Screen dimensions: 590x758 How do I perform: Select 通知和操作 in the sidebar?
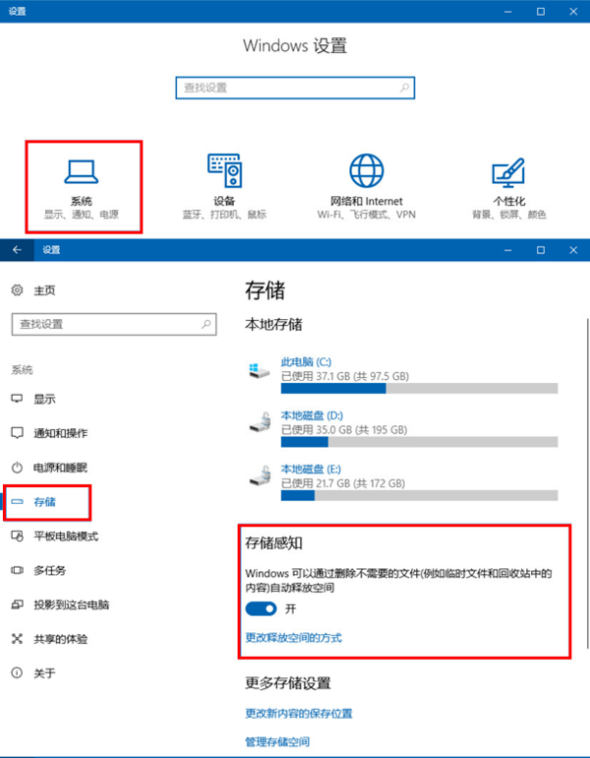(60, 433)
